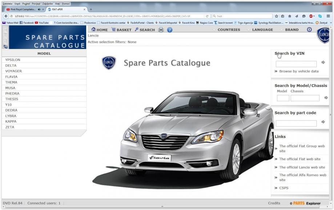Click the arrow beside the part code field

(323, 122)
